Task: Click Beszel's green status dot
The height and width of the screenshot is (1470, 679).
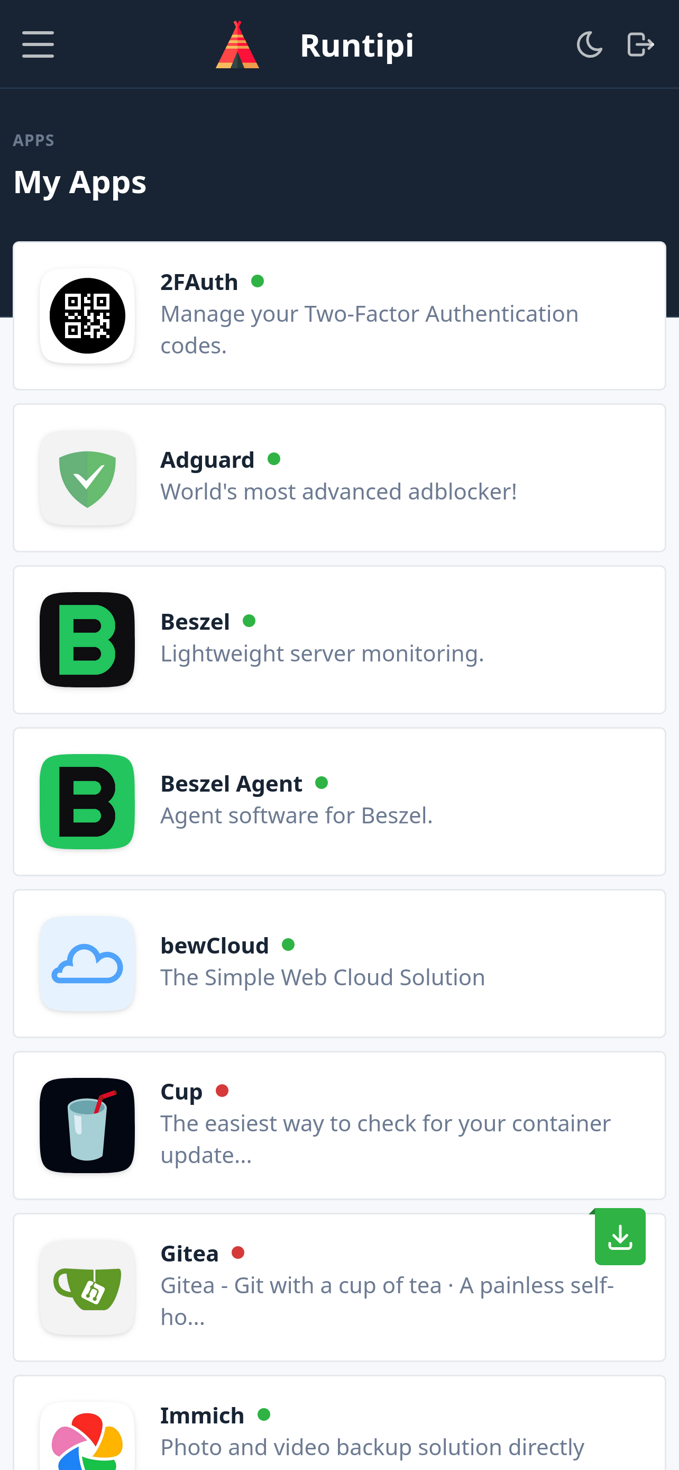Action: pyautogui.click(x=250, y=620)
